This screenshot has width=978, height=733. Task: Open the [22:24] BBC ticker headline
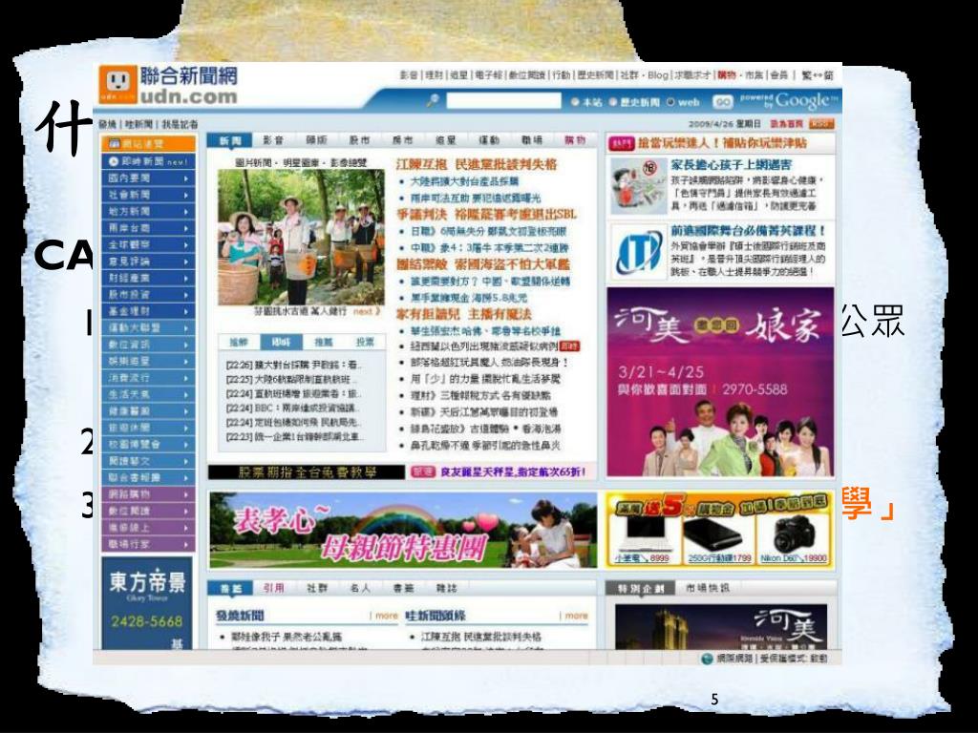click(x=292, y=408)
